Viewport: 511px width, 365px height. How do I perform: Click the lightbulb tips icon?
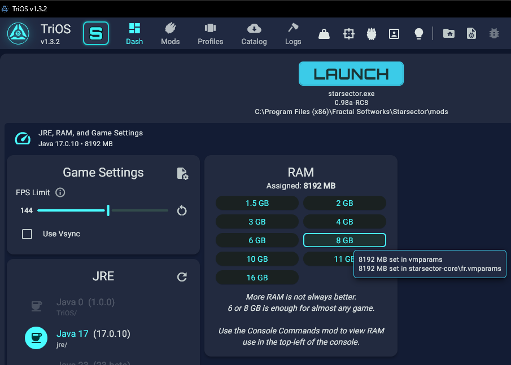(x=418, y=34)
